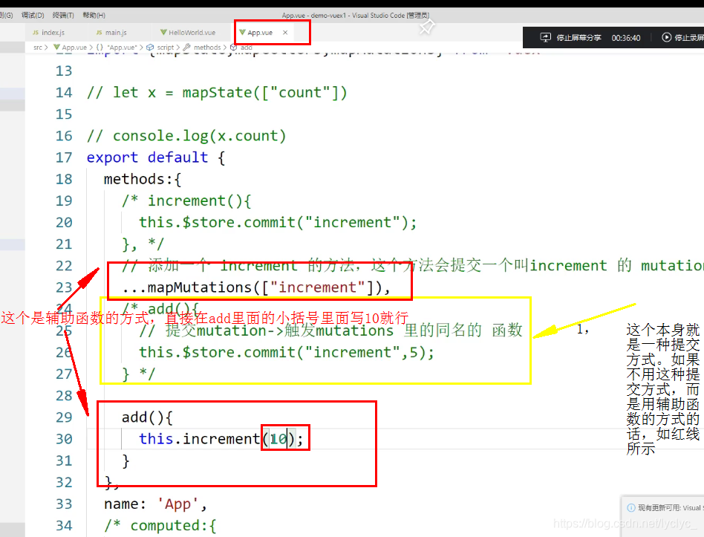
Task: Place cursor on mapState(["count"]) comment line
Action: (217, 93)
